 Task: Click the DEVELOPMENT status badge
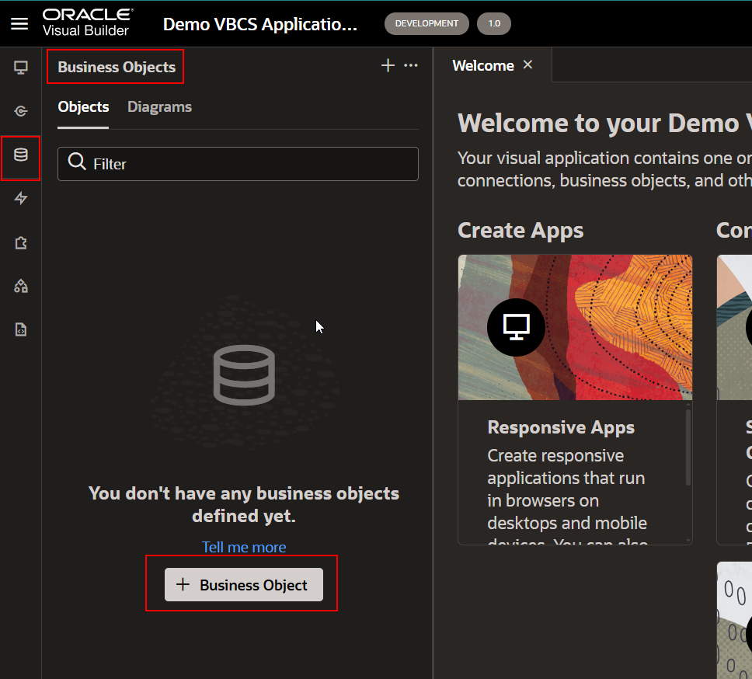(x=426, y=23)
